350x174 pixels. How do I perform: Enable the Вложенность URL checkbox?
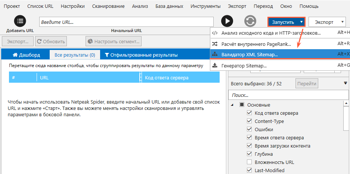(250, 162)
